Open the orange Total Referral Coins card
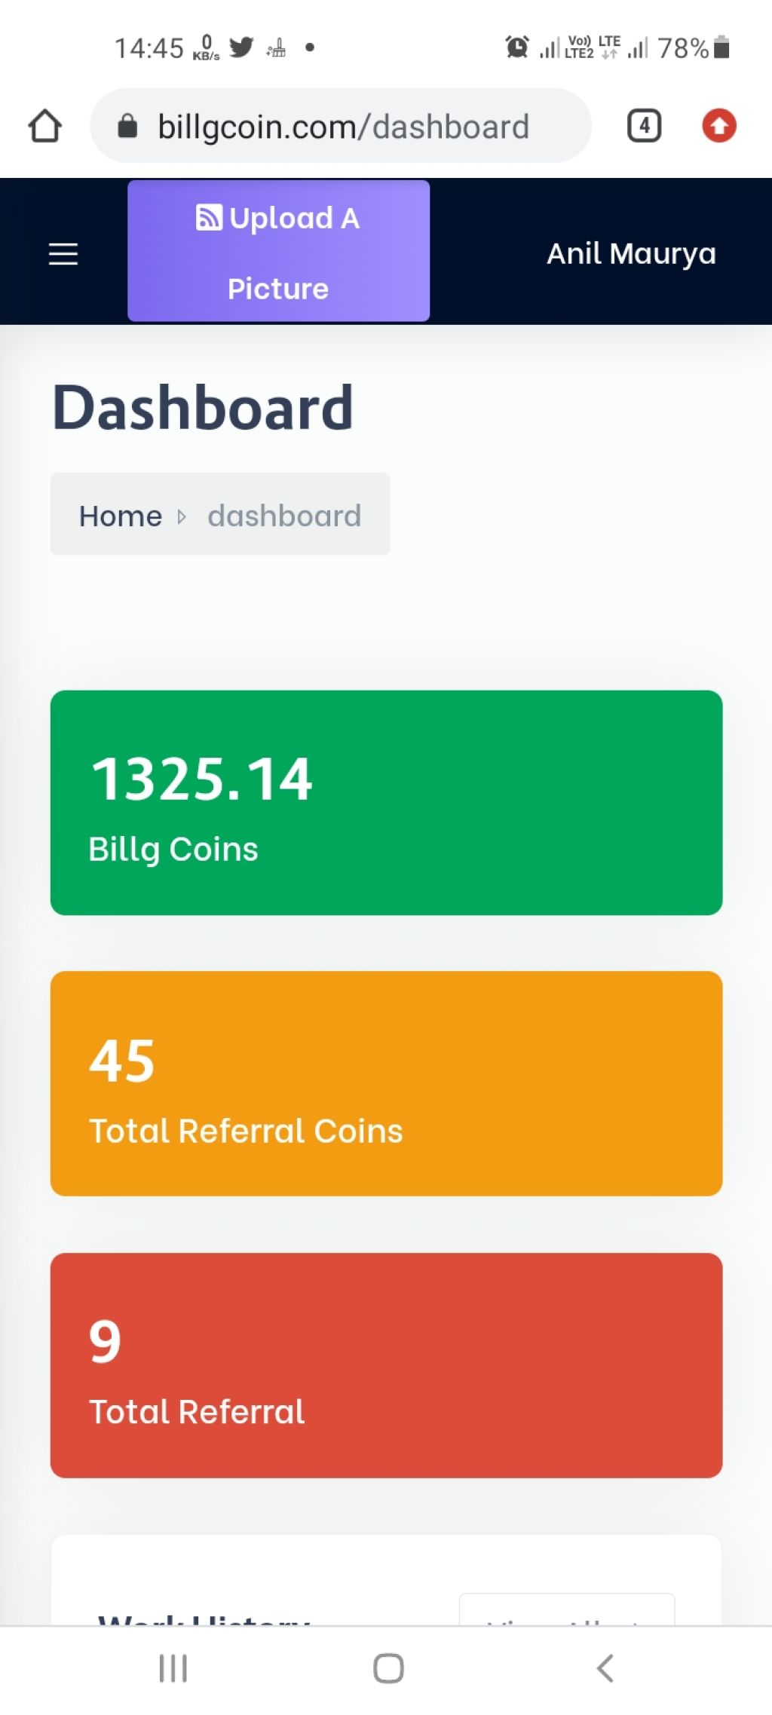 click(x=386, y=1083)
